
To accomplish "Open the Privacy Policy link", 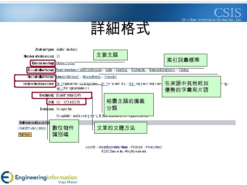I will [x=154, y=147].
